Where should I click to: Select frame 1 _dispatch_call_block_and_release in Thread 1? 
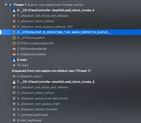click(43, 16)
